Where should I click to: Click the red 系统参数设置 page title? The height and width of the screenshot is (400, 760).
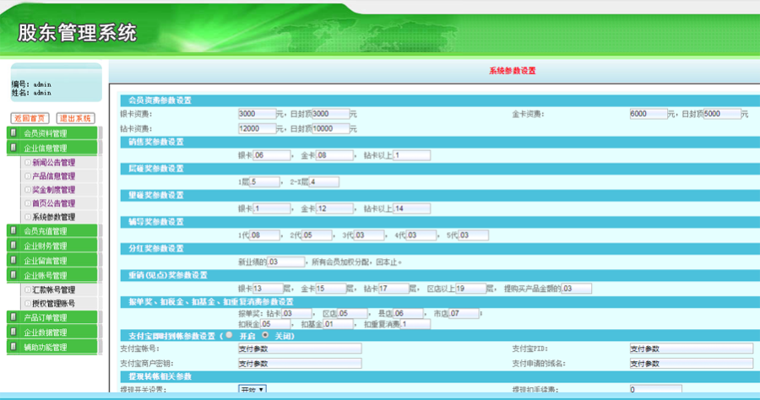pos(513,71)
